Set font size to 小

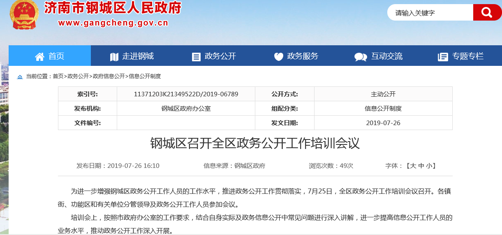[x=430, y=166]
